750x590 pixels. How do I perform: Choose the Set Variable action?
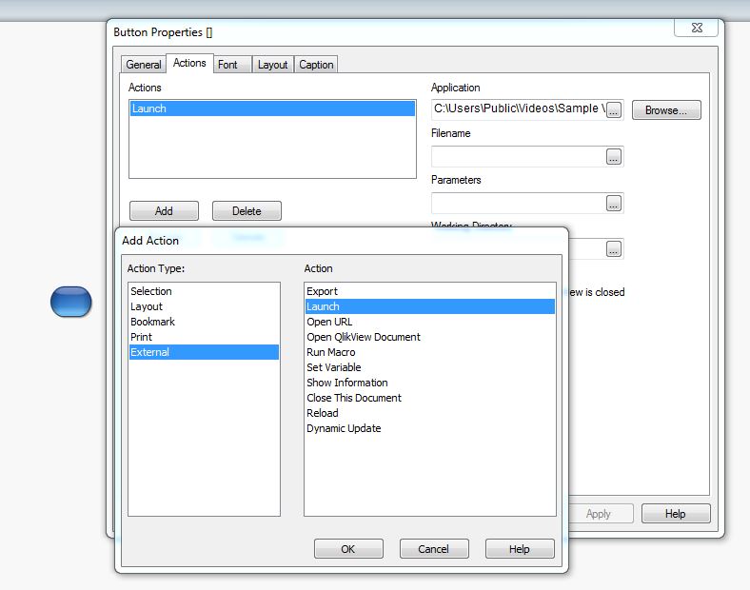pos(429,367)
